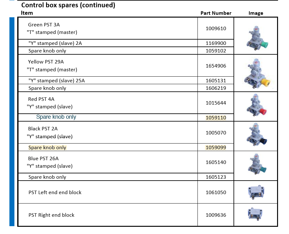Click the black PST valve image
The height and width of the screenshot is (234, 289).
click(x=256, y=135)
